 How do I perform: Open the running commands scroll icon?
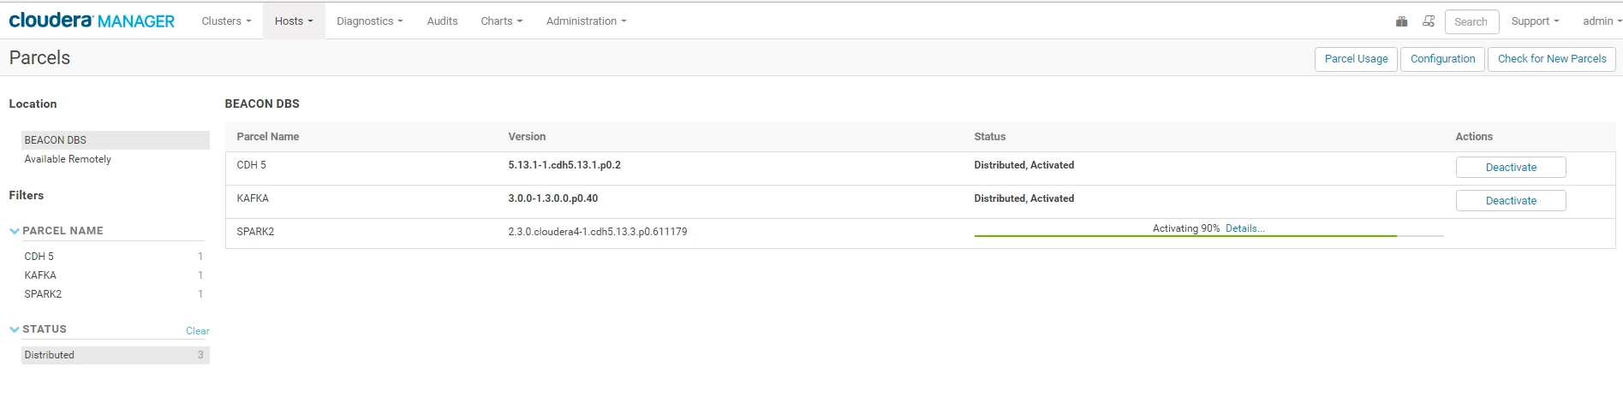pos(1429,21)
